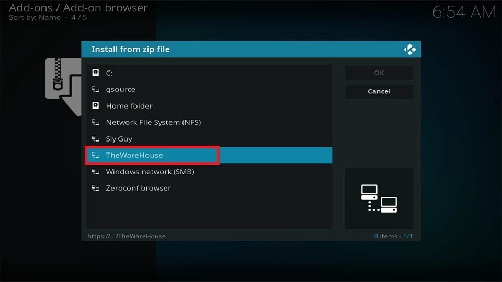Select the TheWareHouse source
The width and height of the screenshot is (502, 282).
(209, 155)
